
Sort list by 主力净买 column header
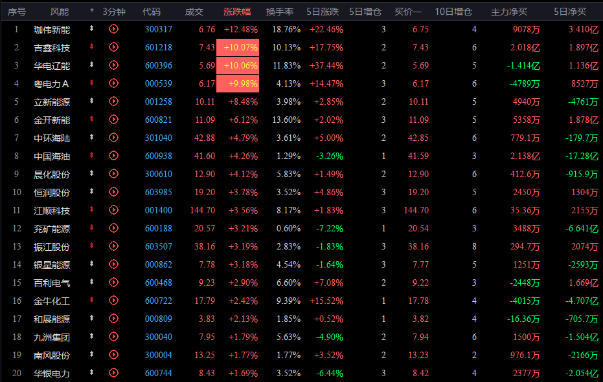tap(508, 12)
